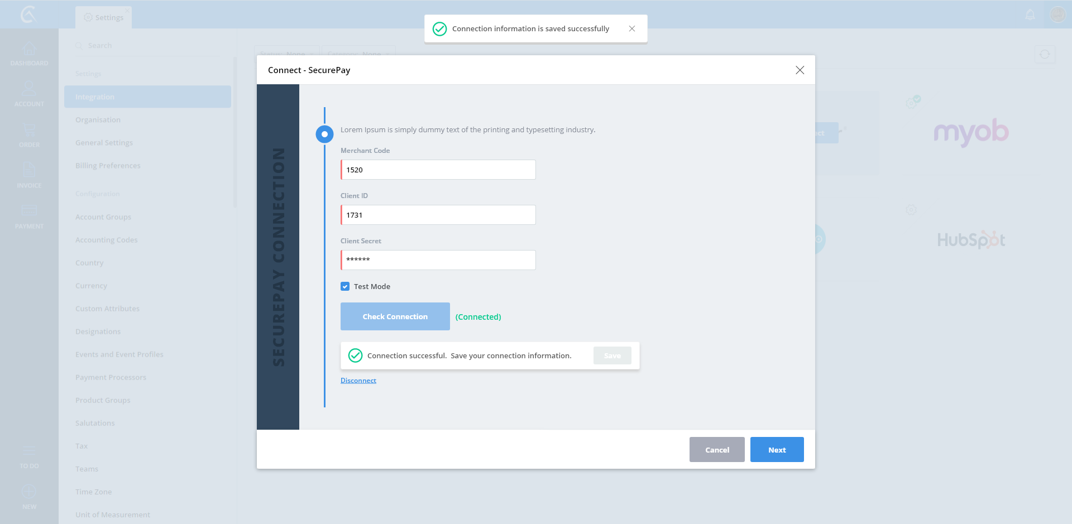Open the Dashboard home icon
Image resolution: width=1072 pixels, height=524 pixels.
29,49
